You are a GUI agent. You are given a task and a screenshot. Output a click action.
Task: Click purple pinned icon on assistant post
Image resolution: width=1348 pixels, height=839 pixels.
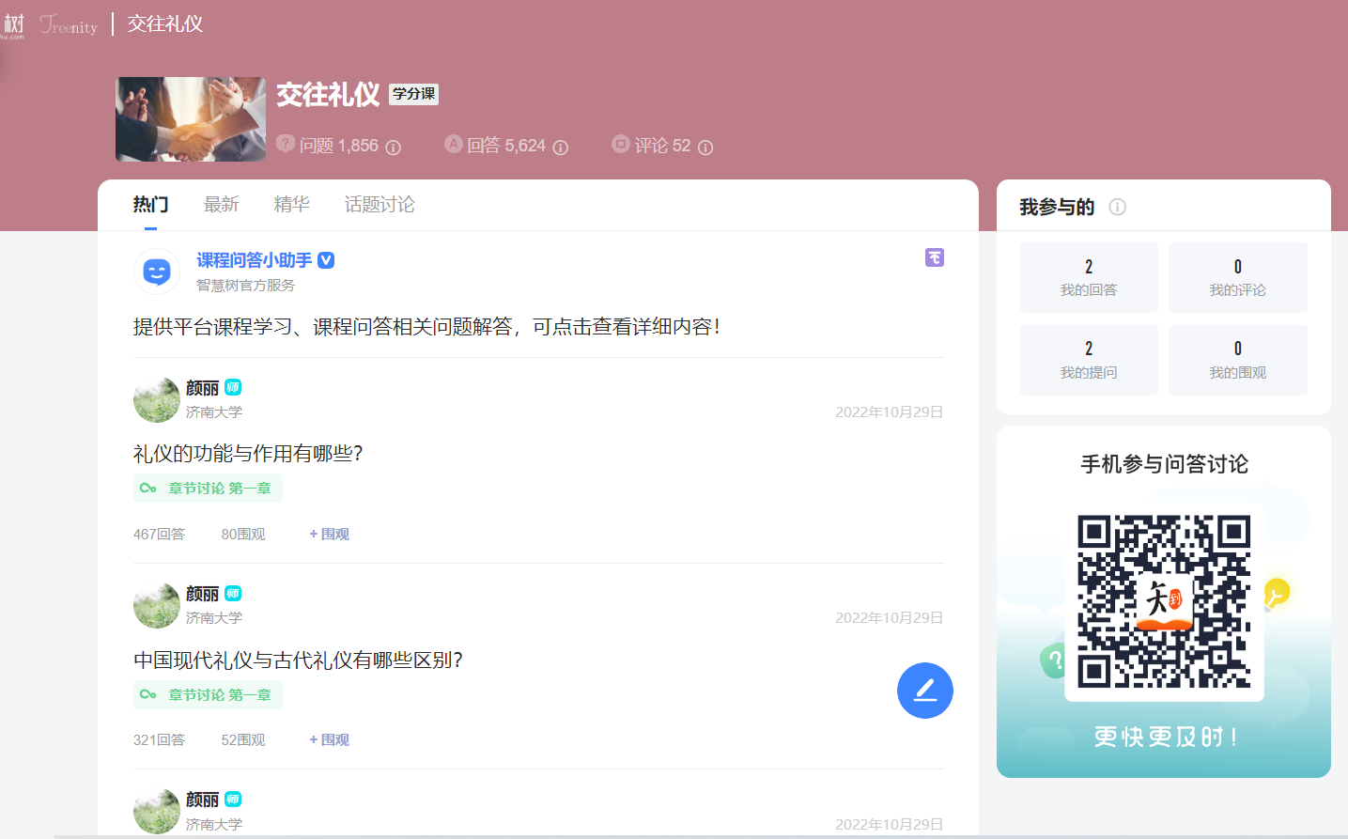[935, 257]
